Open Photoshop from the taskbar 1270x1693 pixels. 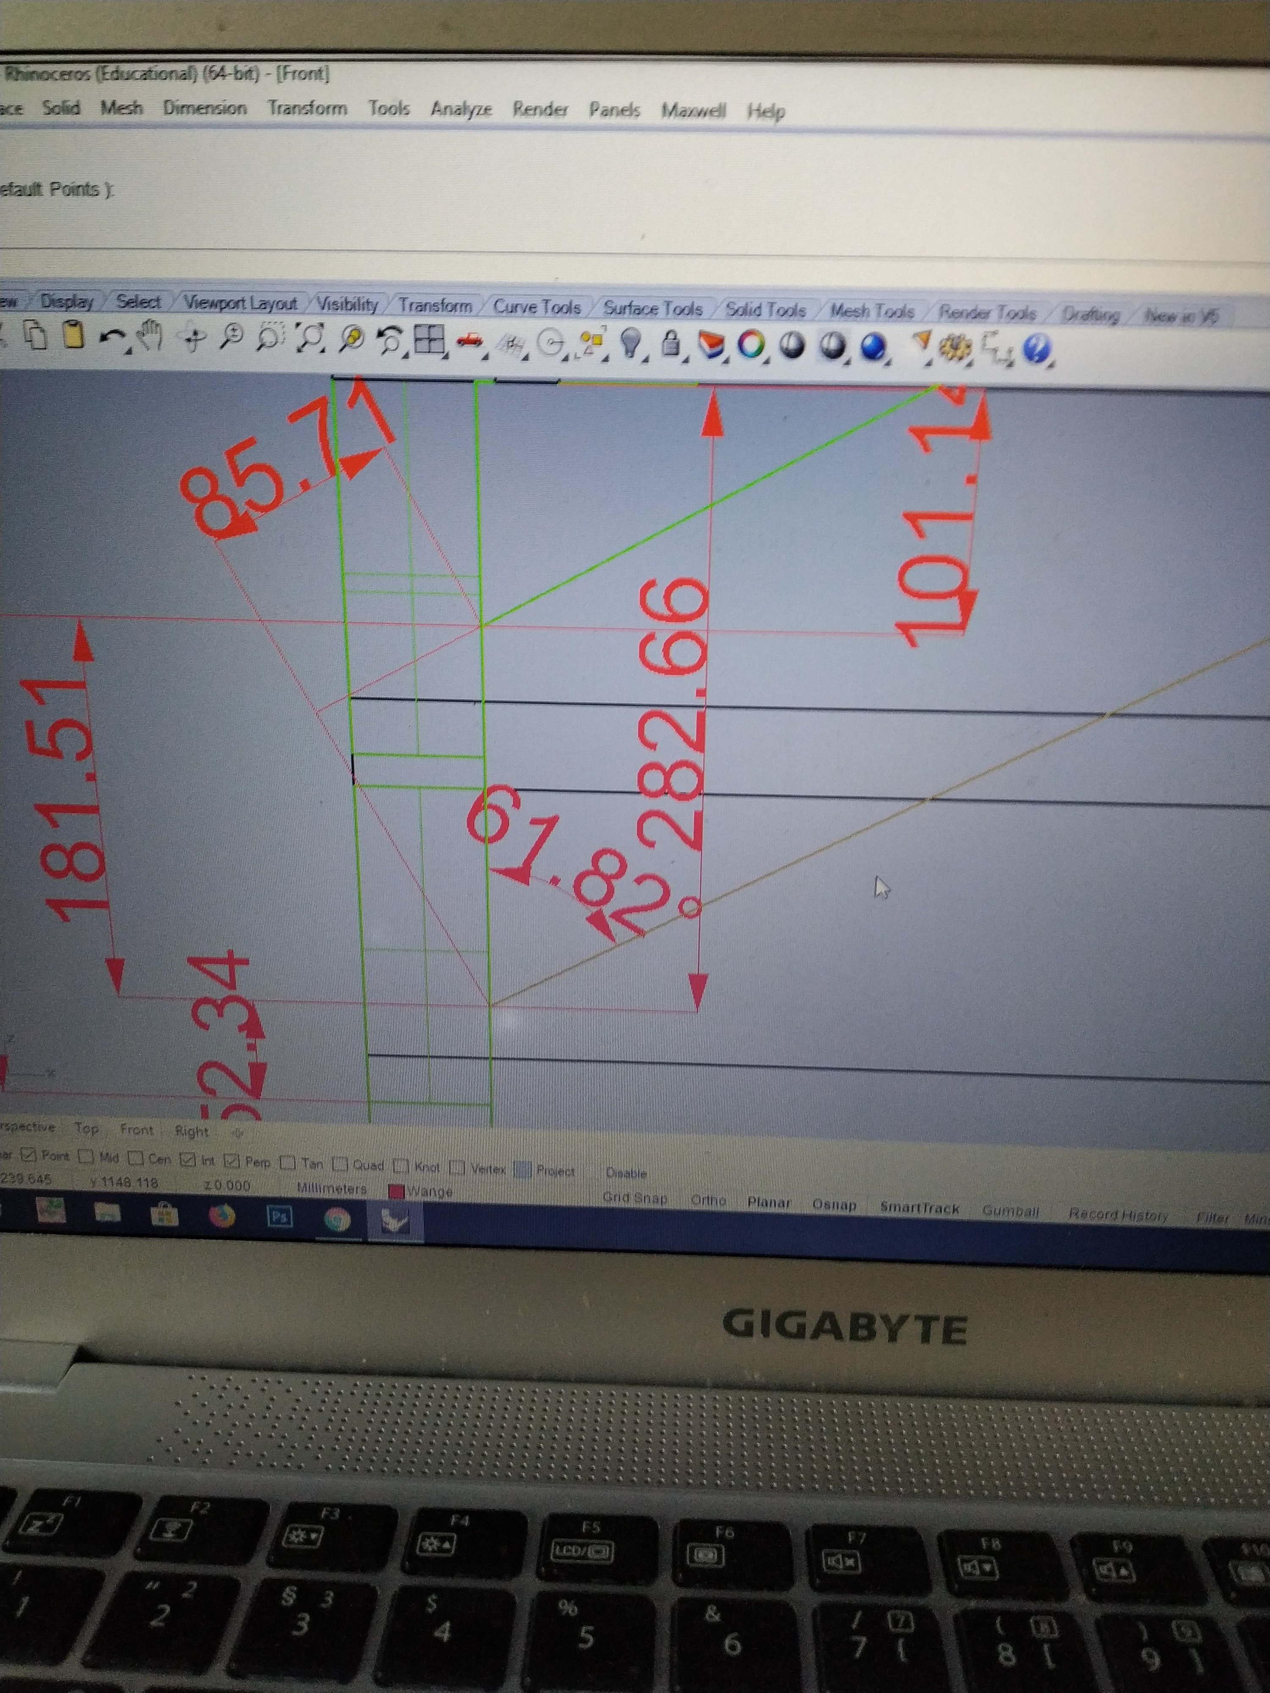279,1216
